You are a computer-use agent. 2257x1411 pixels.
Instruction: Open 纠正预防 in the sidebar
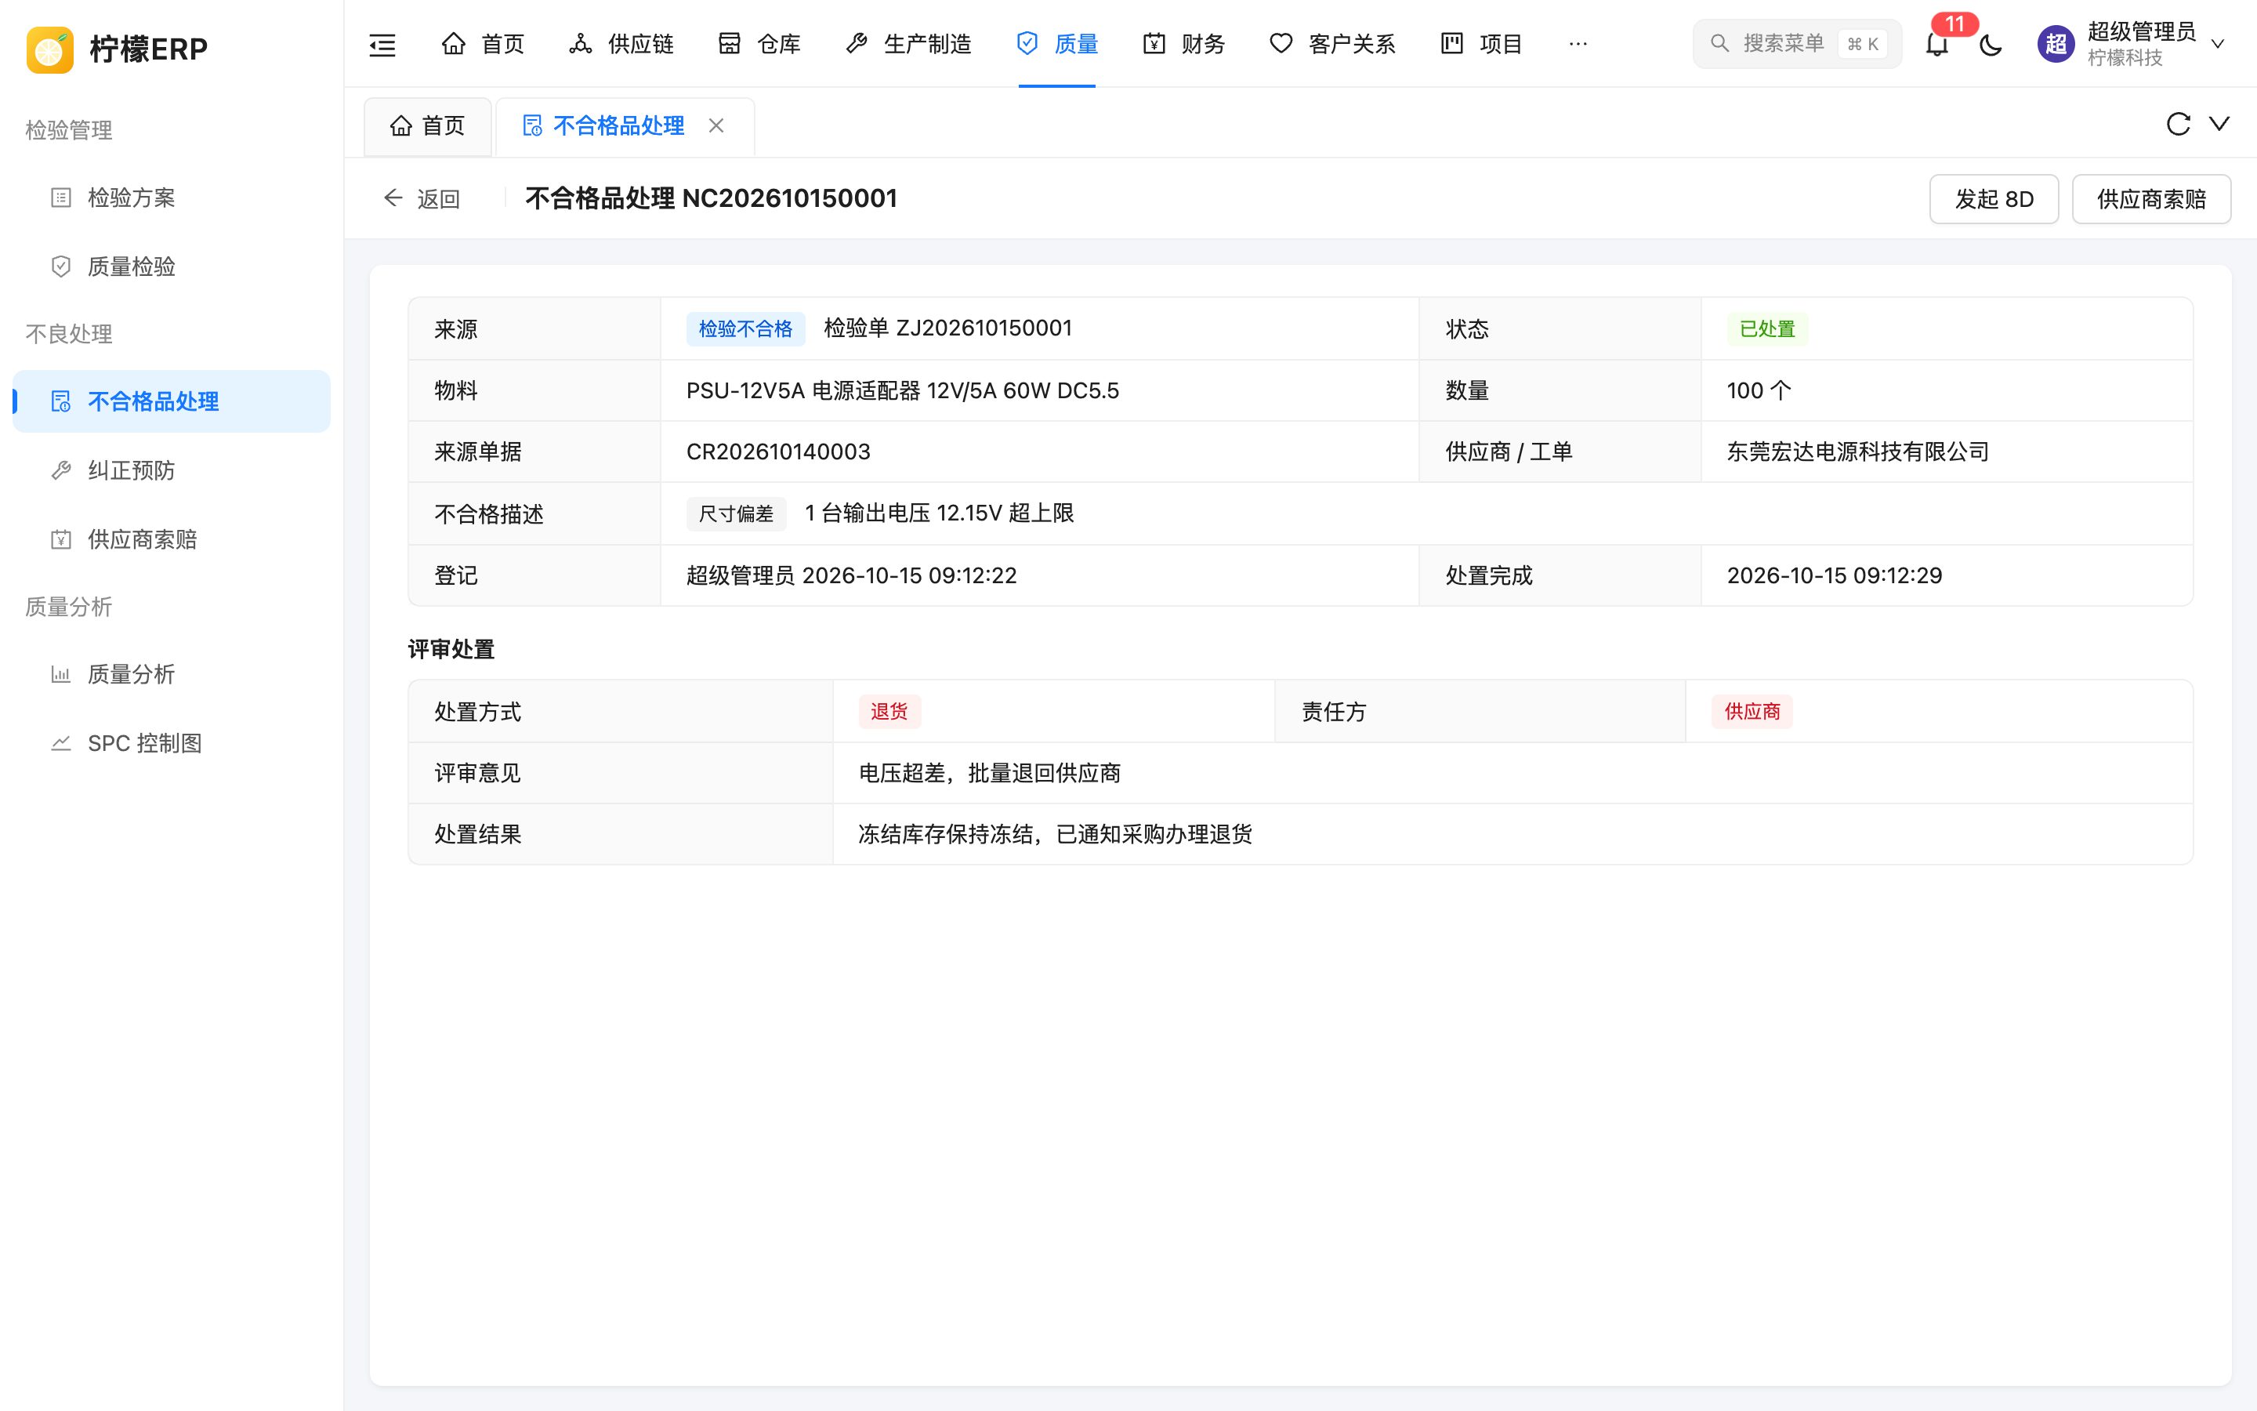172,470
